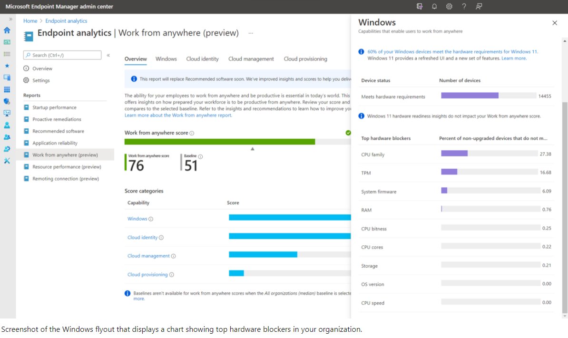Go to Home in the left sidebar
Image resolution: width=568 pixels, height=338 pixels.
pos(7,30)
